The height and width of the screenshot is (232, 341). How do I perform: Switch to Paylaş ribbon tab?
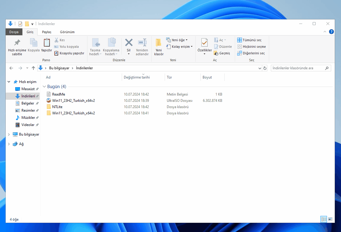coord(47,32)
